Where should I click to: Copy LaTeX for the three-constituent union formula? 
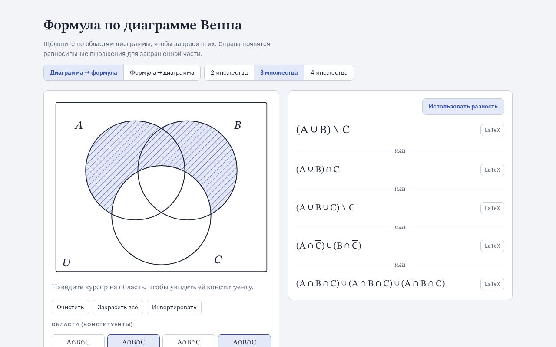492,284
